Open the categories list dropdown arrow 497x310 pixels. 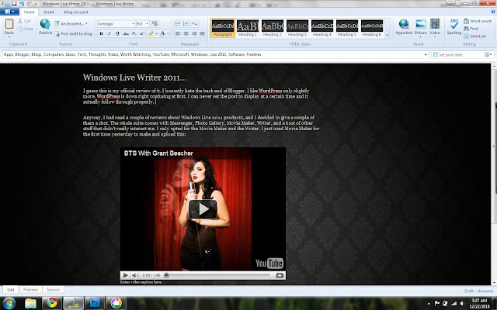coord(426,55)
